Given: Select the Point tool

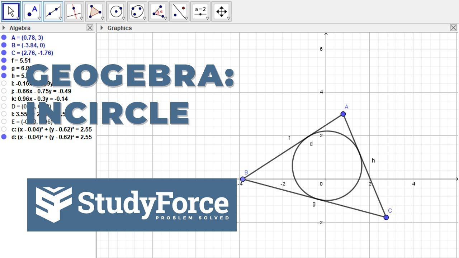Looking at the screenshot, I should 32,11.
